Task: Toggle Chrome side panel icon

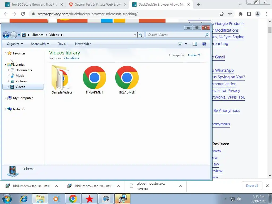Action: click(249, 14)
